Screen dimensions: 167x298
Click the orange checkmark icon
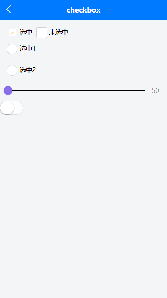point(12,33)
